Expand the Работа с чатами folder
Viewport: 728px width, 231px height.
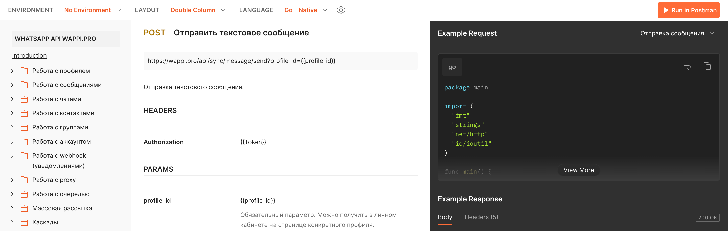[x=12, y=99]
